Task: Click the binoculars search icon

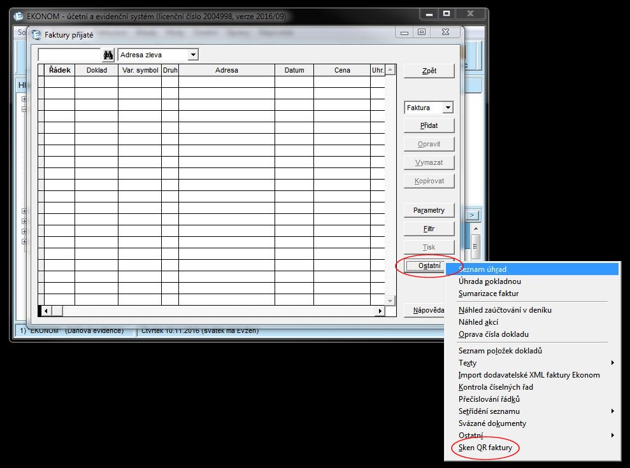Action: (x=108, y=55)
